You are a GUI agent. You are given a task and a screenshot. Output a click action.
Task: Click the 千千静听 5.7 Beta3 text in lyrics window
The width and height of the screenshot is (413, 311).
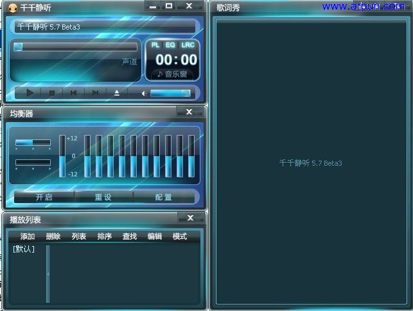click(x=310, y=163)
